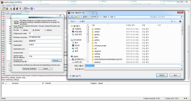Open server settings via the gear toolbar icon
Image resolution: width=191 pixels, height=101 pixels.
coord(11,9)
